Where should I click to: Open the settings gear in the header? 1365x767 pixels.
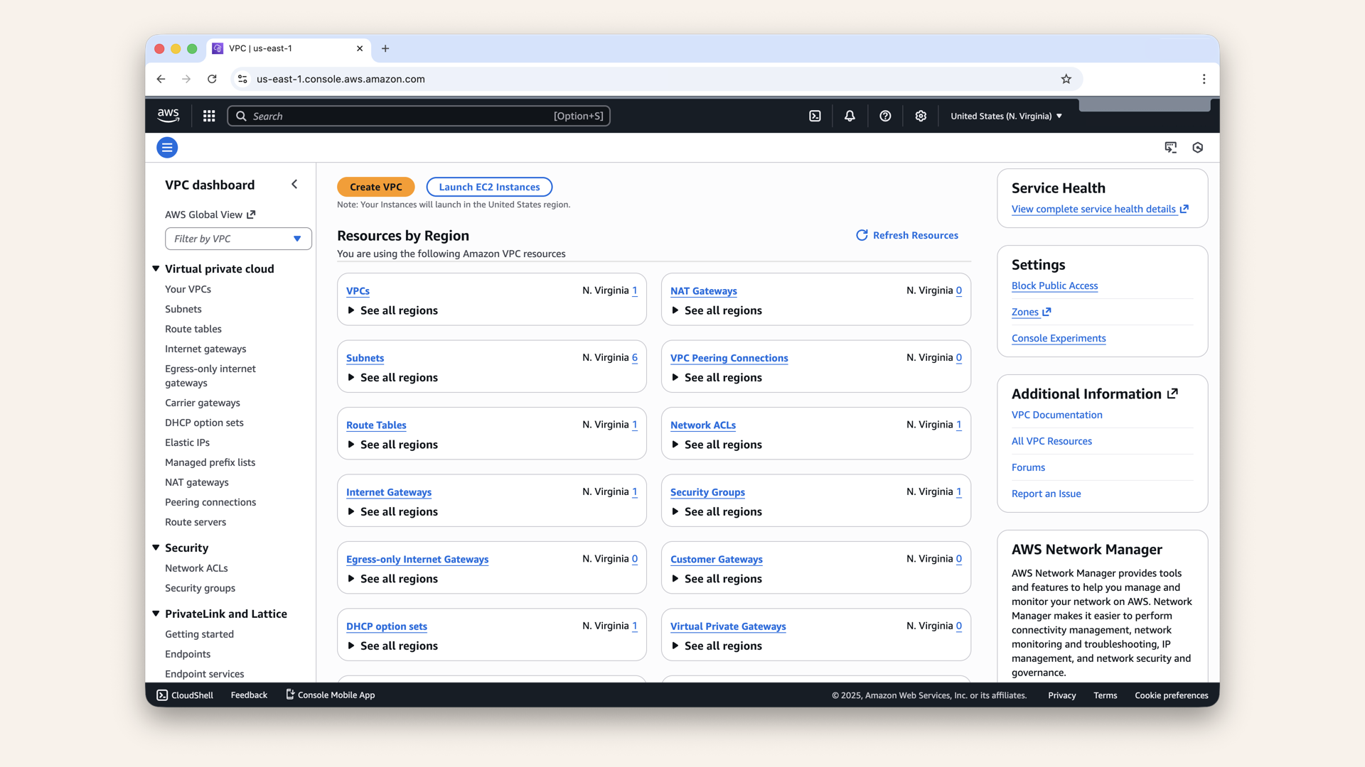pyautogui.click(x=921, y=115)
